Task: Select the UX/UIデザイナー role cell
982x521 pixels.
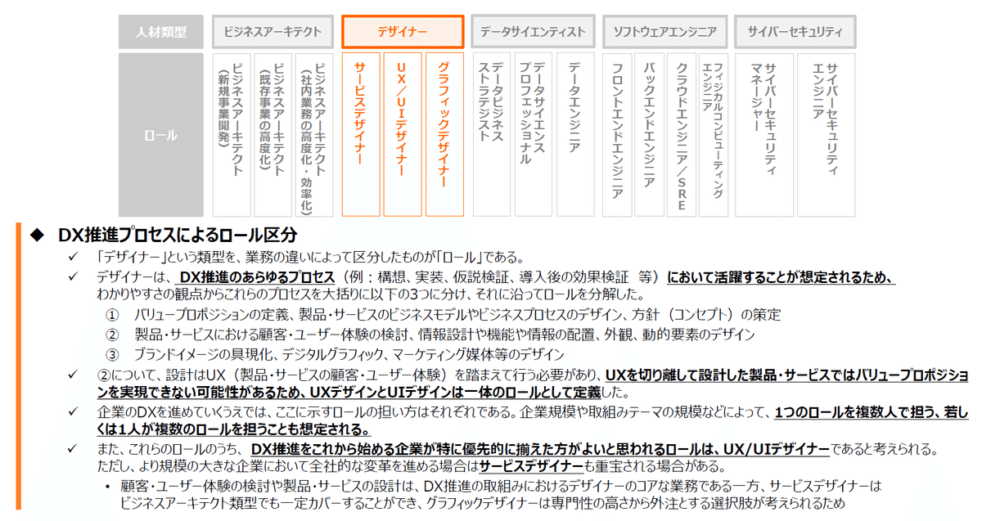Action: pos(403,132)
